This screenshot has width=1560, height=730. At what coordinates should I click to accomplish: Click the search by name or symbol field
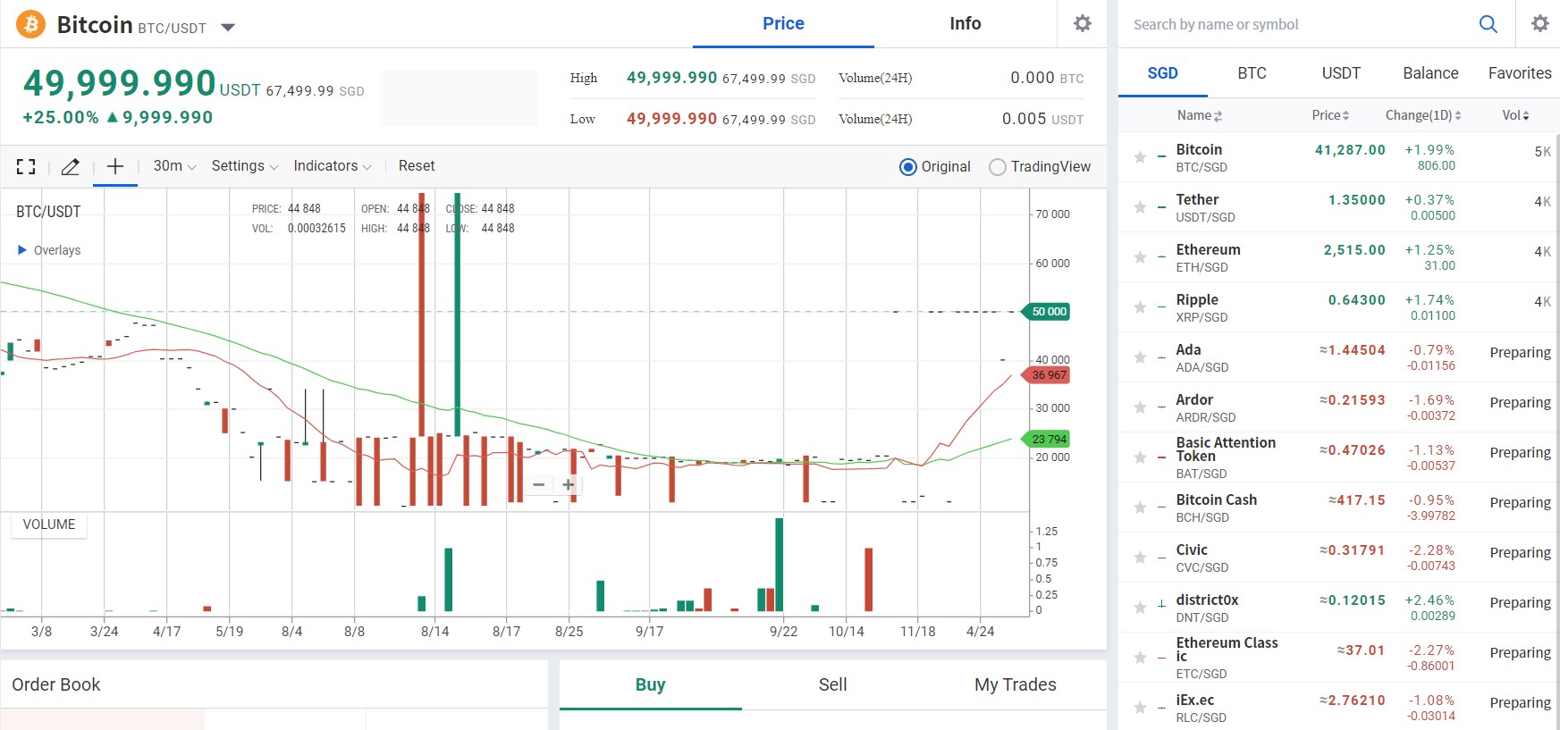(x=1296, y=24)
